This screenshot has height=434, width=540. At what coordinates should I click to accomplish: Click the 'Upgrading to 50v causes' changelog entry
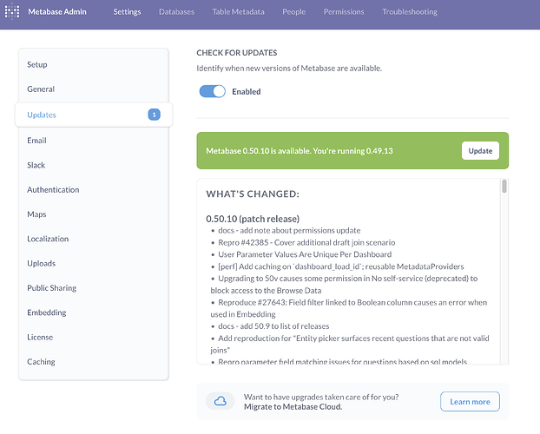pos(344,285)
